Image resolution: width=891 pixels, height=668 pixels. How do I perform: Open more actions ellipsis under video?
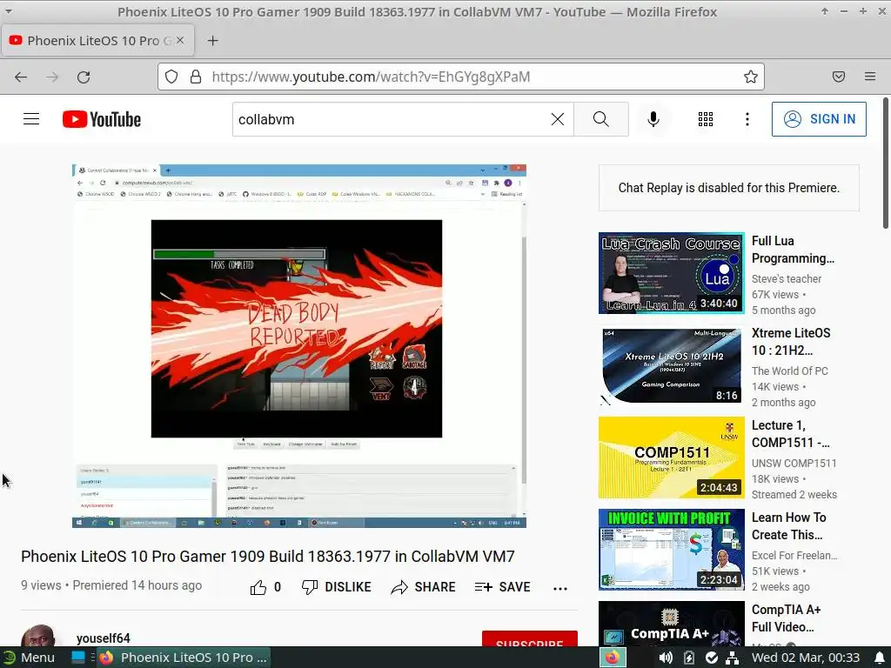pos(560,589)
